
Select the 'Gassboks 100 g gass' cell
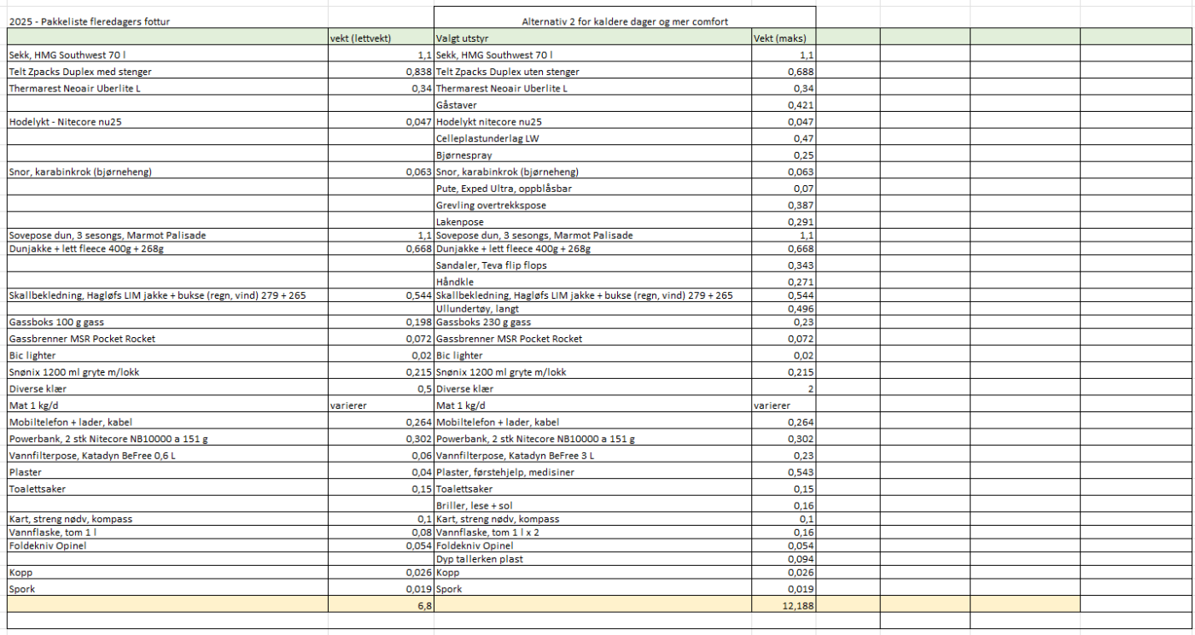(x=167, y=322)
